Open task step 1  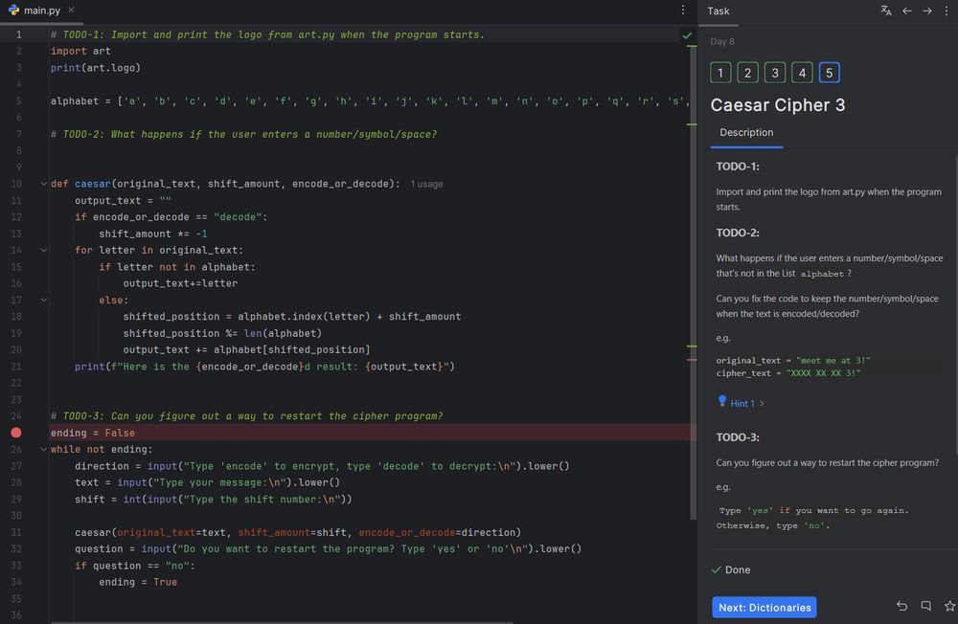tap(720, 73)
